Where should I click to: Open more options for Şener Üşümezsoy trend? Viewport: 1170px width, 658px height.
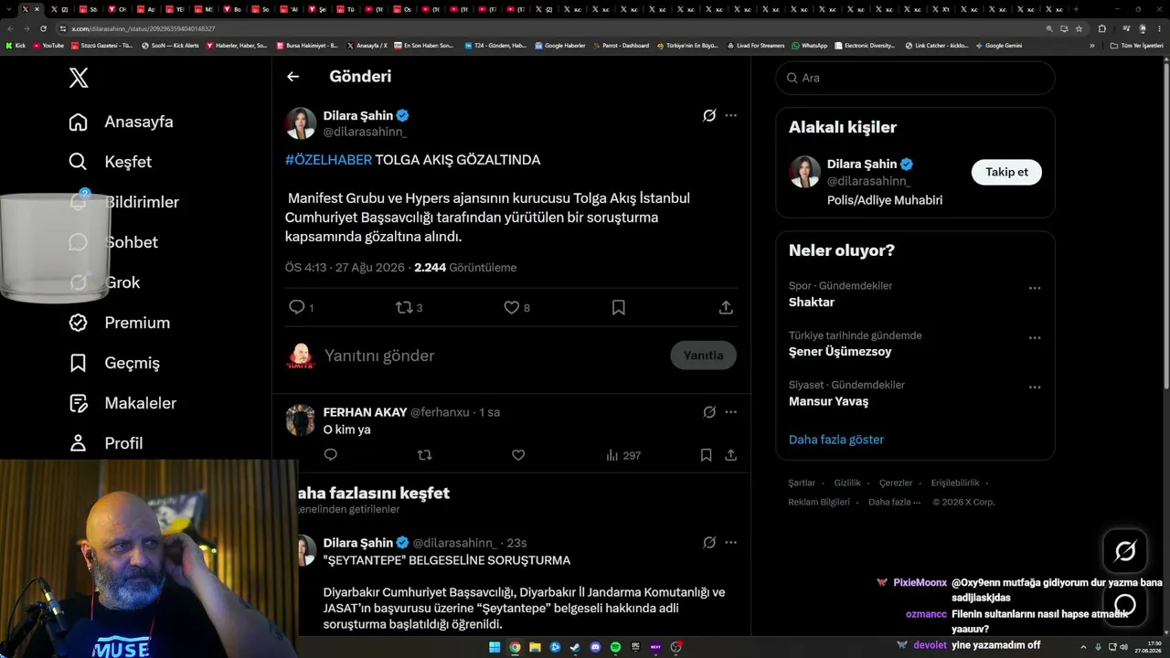click(x=1035, y=337)
